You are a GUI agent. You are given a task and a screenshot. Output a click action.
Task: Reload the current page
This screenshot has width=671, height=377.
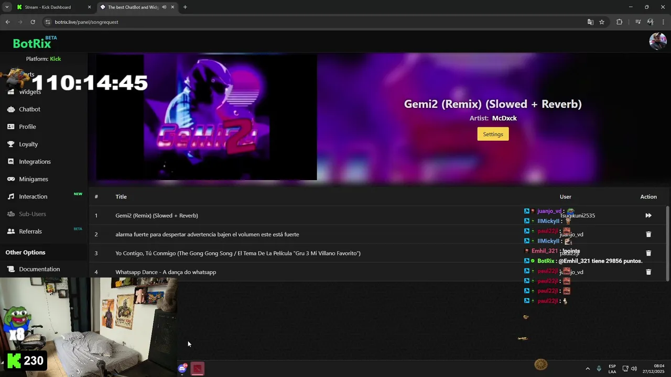[x=33, y=22]
